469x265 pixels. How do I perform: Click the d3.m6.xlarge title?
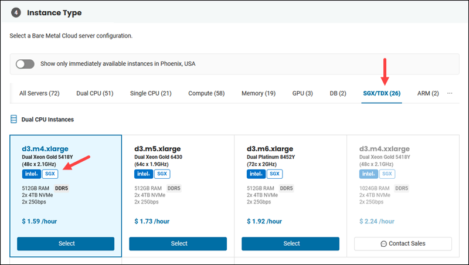tap(270, 149)
